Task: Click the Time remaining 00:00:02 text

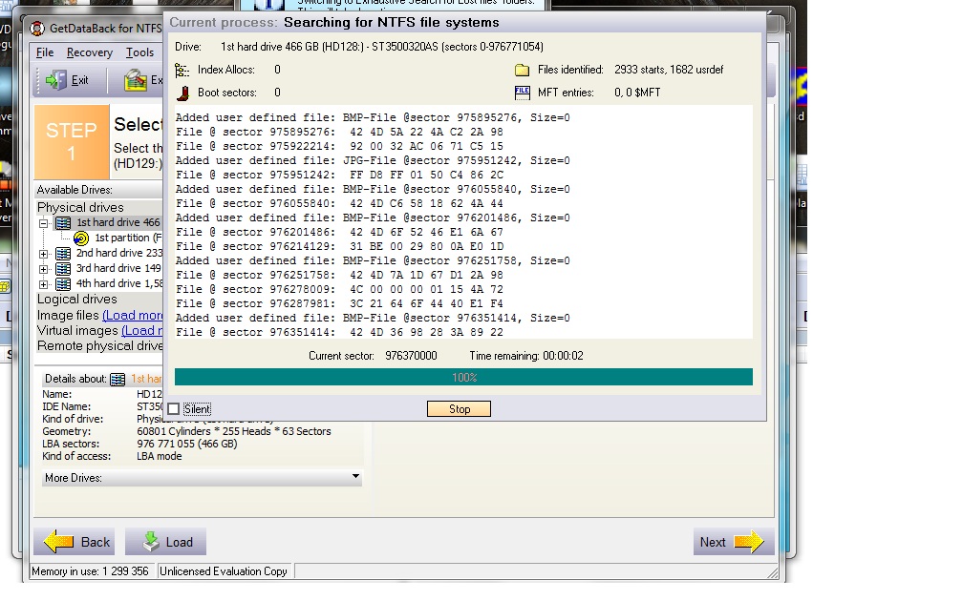Action: click(x=526, y=356)
